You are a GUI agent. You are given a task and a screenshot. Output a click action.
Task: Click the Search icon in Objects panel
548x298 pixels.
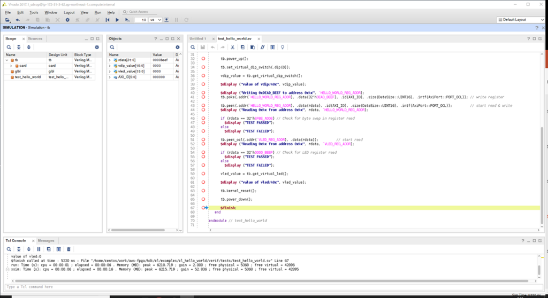coord(112,47)
